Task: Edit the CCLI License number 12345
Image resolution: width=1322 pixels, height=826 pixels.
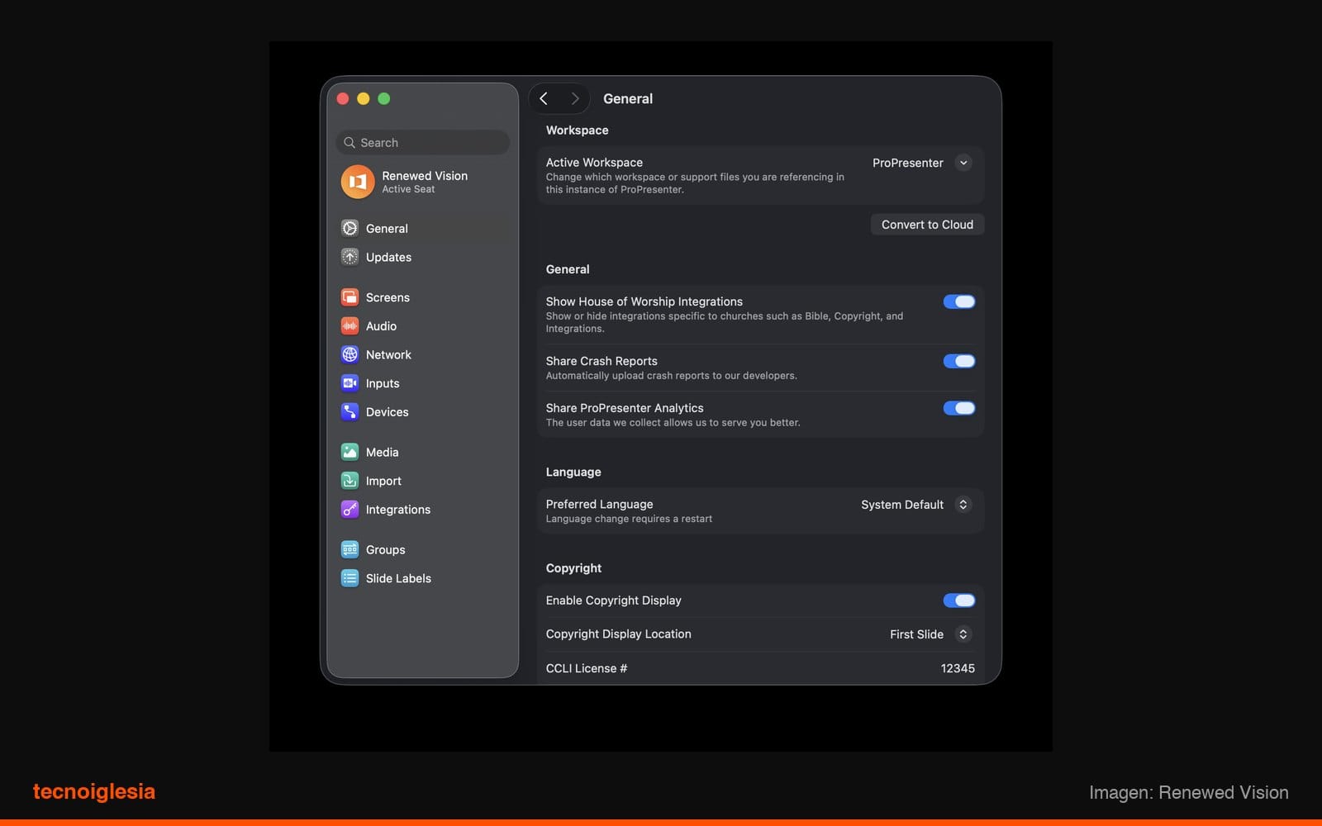Action: coord(958,668)
